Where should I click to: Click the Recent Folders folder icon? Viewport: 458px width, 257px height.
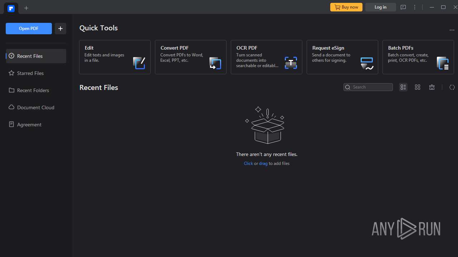pyautogui.click(x=11, y=90)
